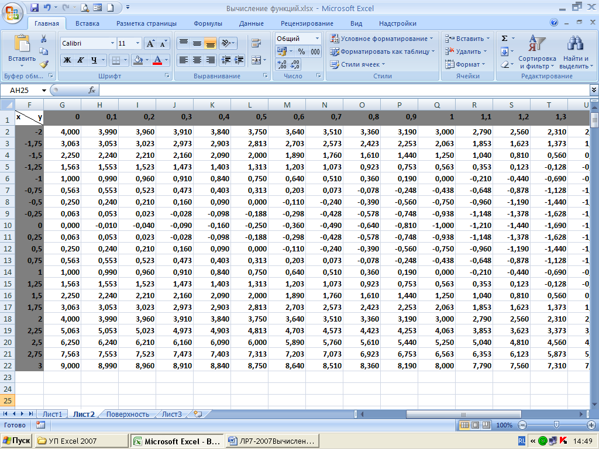The height and width of the screenshot is (449, 599).
Task: Align text to the right
Action: click(211, 60)
